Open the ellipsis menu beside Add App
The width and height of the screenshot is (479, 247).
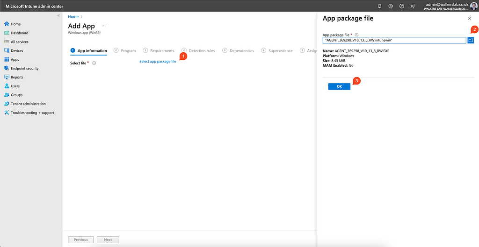point(104,26)
